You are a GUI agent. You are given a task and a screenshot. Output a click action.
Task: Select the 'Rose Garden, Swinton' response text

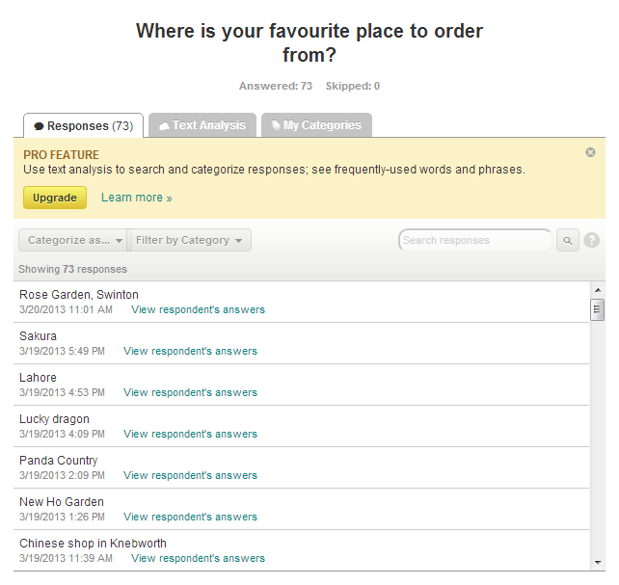(x=79, y=295)
